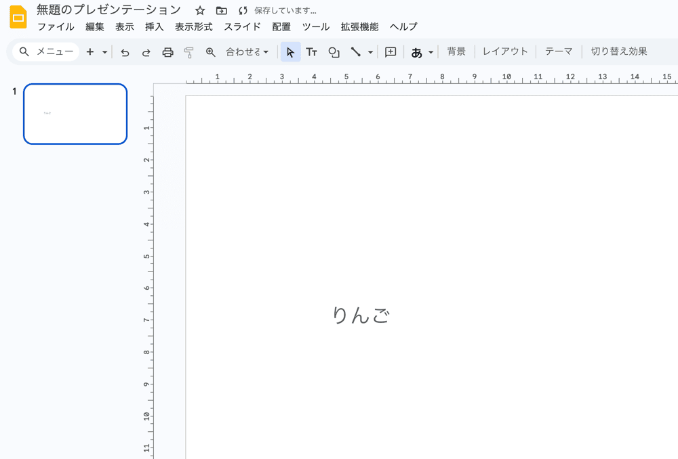
Task: Click the 背景 button
Action: (x=456, y=51)
